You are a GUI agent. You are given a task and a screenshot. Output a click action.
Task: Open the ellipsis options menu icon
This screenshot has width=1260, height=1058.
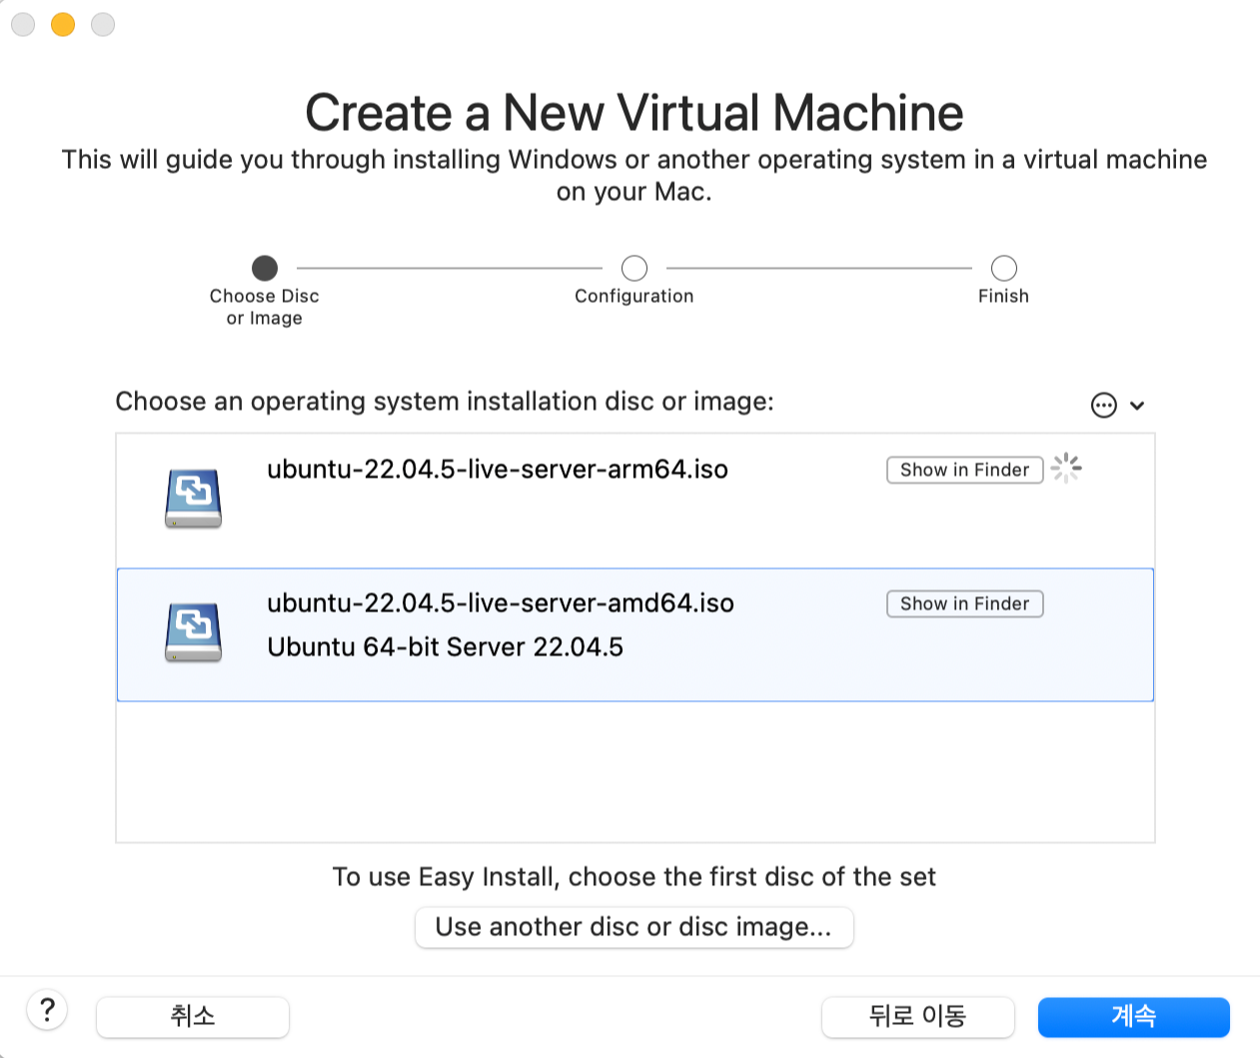click(1103, 405)
